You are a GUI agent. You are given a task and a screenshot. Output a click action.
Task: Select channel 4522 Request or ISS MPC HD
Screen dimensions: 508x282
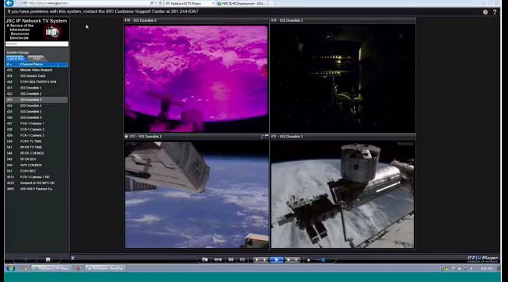37,183
